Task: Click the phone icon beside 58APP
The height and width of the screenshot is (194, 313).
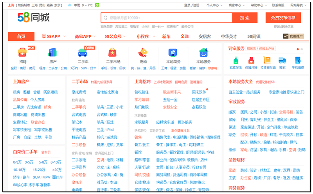Action: (x=44, y=36)
